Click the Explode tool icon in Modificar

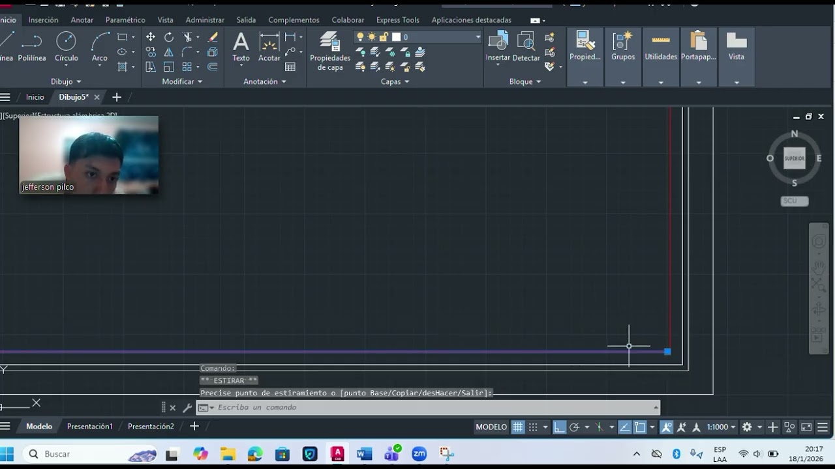tap(213, 52)
